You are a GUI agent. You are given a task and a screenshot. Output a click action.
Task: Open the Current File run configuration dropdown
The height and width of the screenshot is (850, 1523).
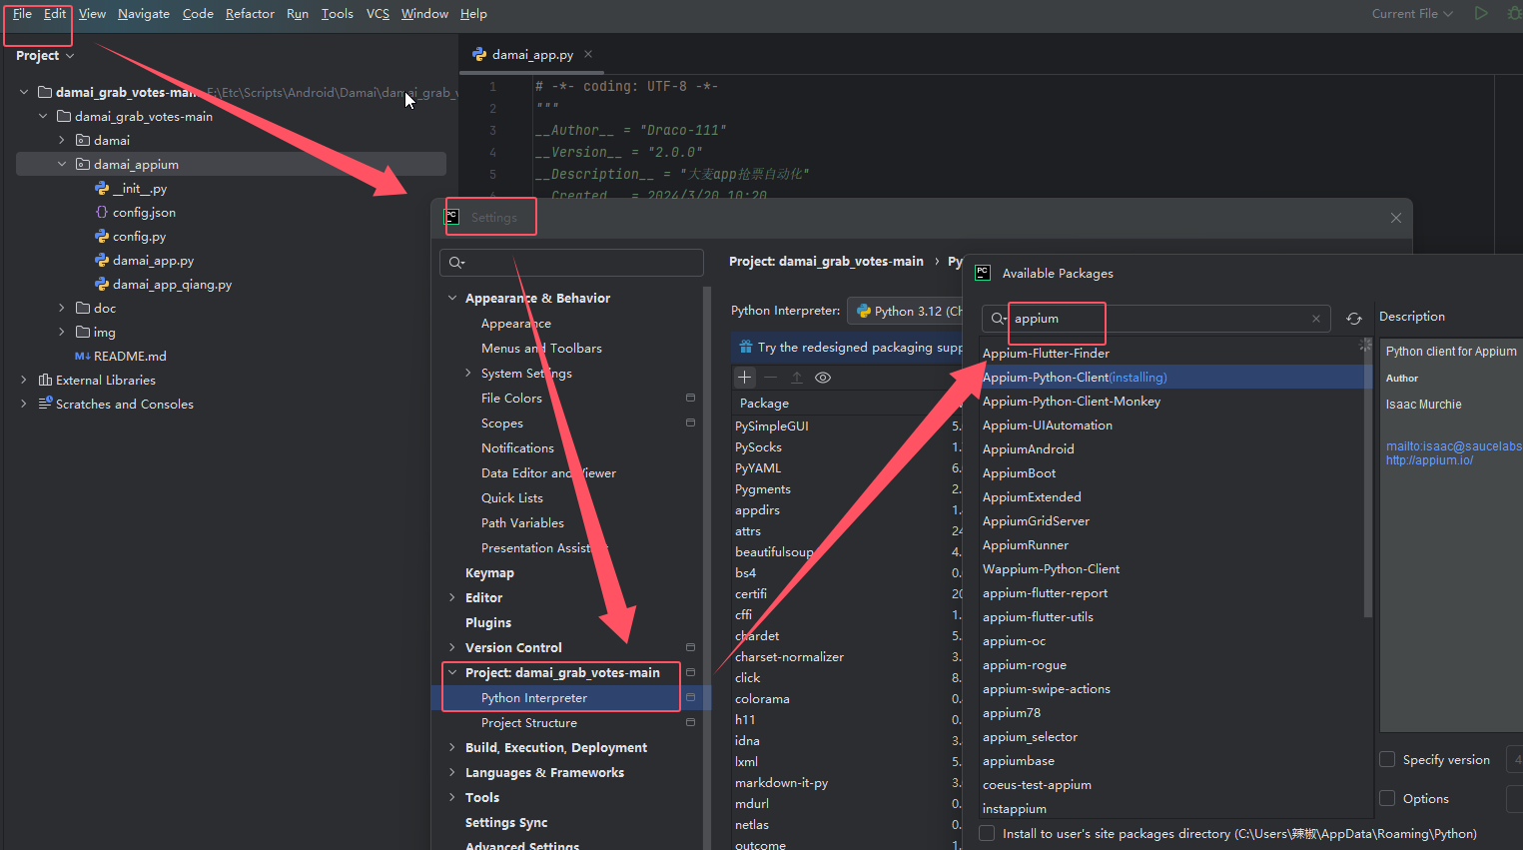pyautogui.click(x=1412, y=13)
